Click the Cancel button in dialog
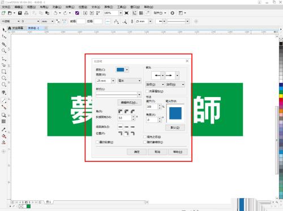The height and width of the screenshot is (211, 283). pos(157,152)
